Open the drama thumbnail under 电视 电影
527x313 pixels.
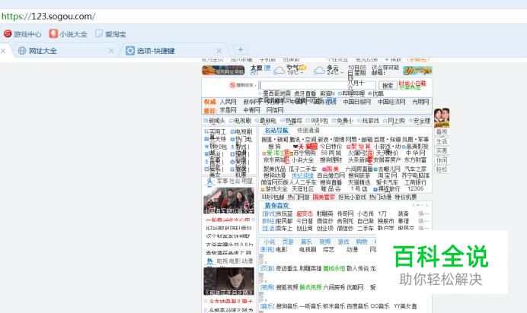tap(228, 281)
